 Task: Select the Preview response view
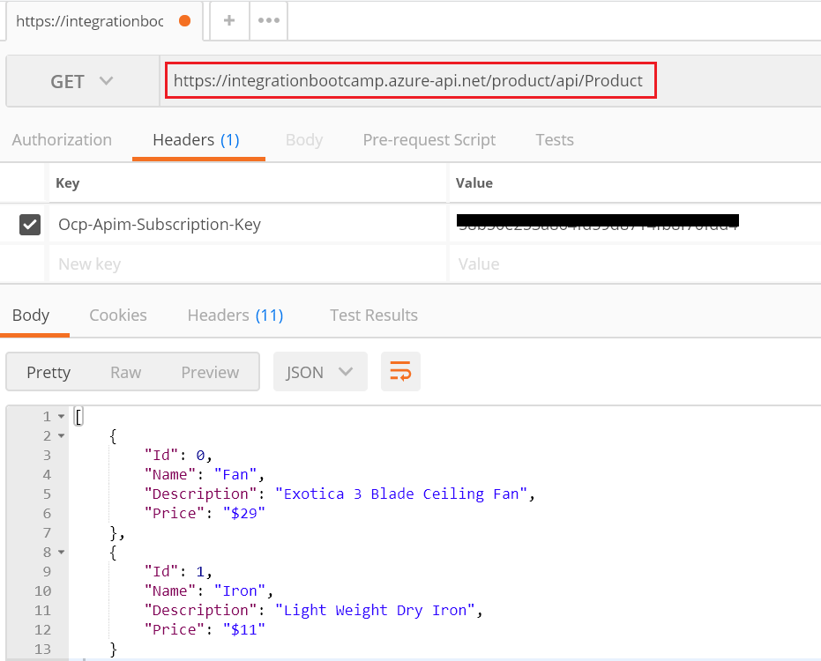[210, 372]
